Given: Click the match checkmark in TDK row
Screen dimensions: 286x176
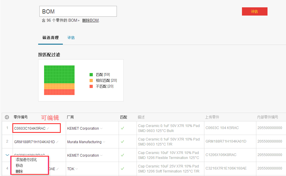Looking at the screenshot, I should [x=122, y=169].
